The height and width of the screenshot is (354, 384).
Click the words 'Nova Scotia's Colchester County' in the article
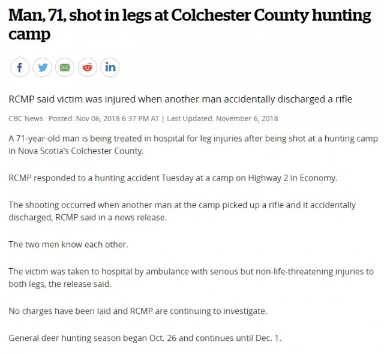point(80,151)
